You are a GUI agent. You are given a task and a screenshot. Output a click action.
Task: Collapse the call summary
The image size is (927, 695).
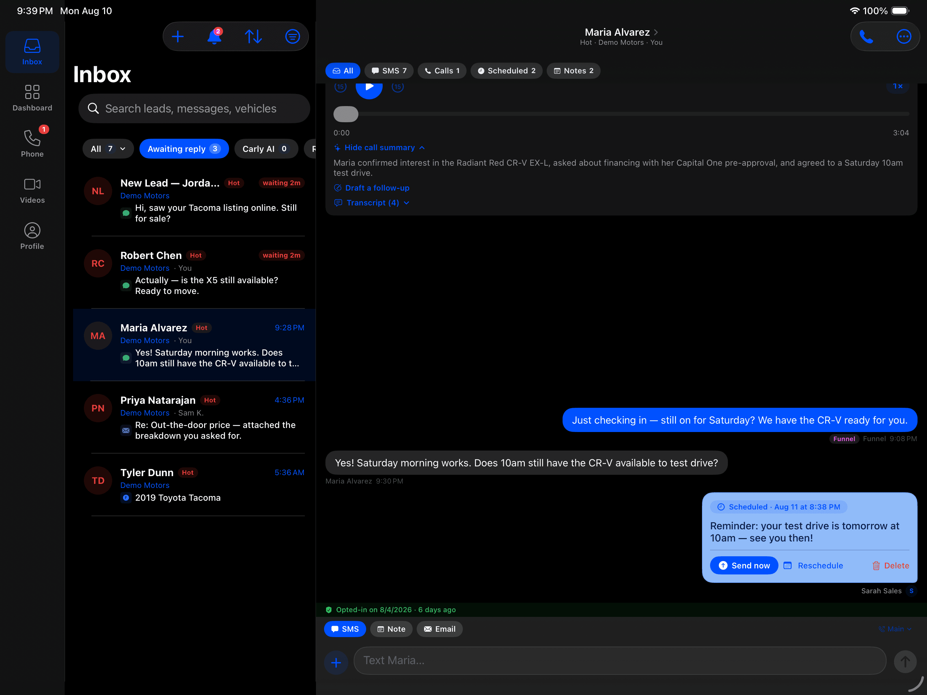click(379, 147)
